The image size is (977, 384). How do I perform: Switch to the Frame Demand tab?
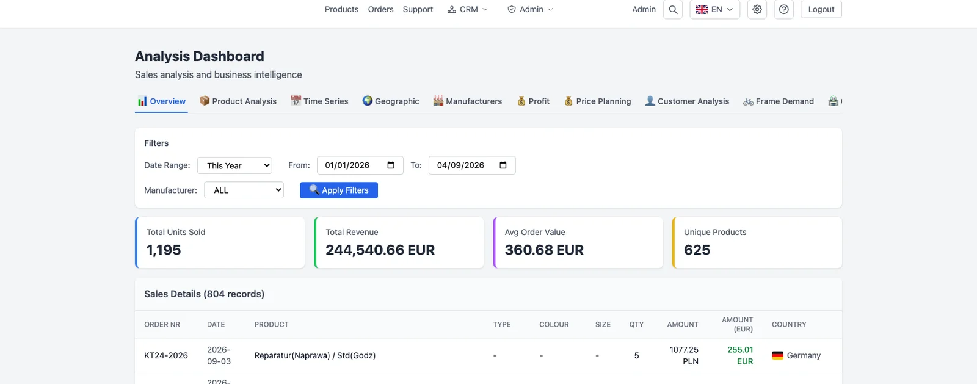779,101
